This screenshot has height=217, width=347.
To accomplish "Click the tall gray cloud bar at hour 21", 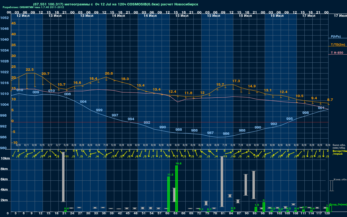I will 63,177.
